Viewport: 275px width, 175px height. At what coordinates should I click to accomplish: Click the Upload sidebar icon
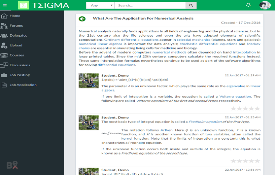[4, 45]
